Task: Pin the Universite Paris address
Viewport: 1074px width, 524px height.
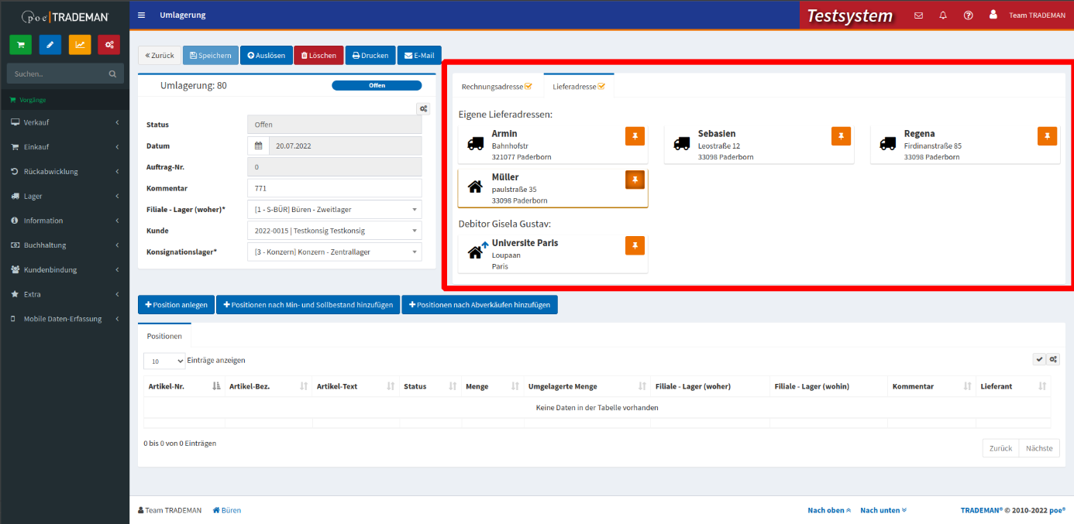Action: coord(635,245)
